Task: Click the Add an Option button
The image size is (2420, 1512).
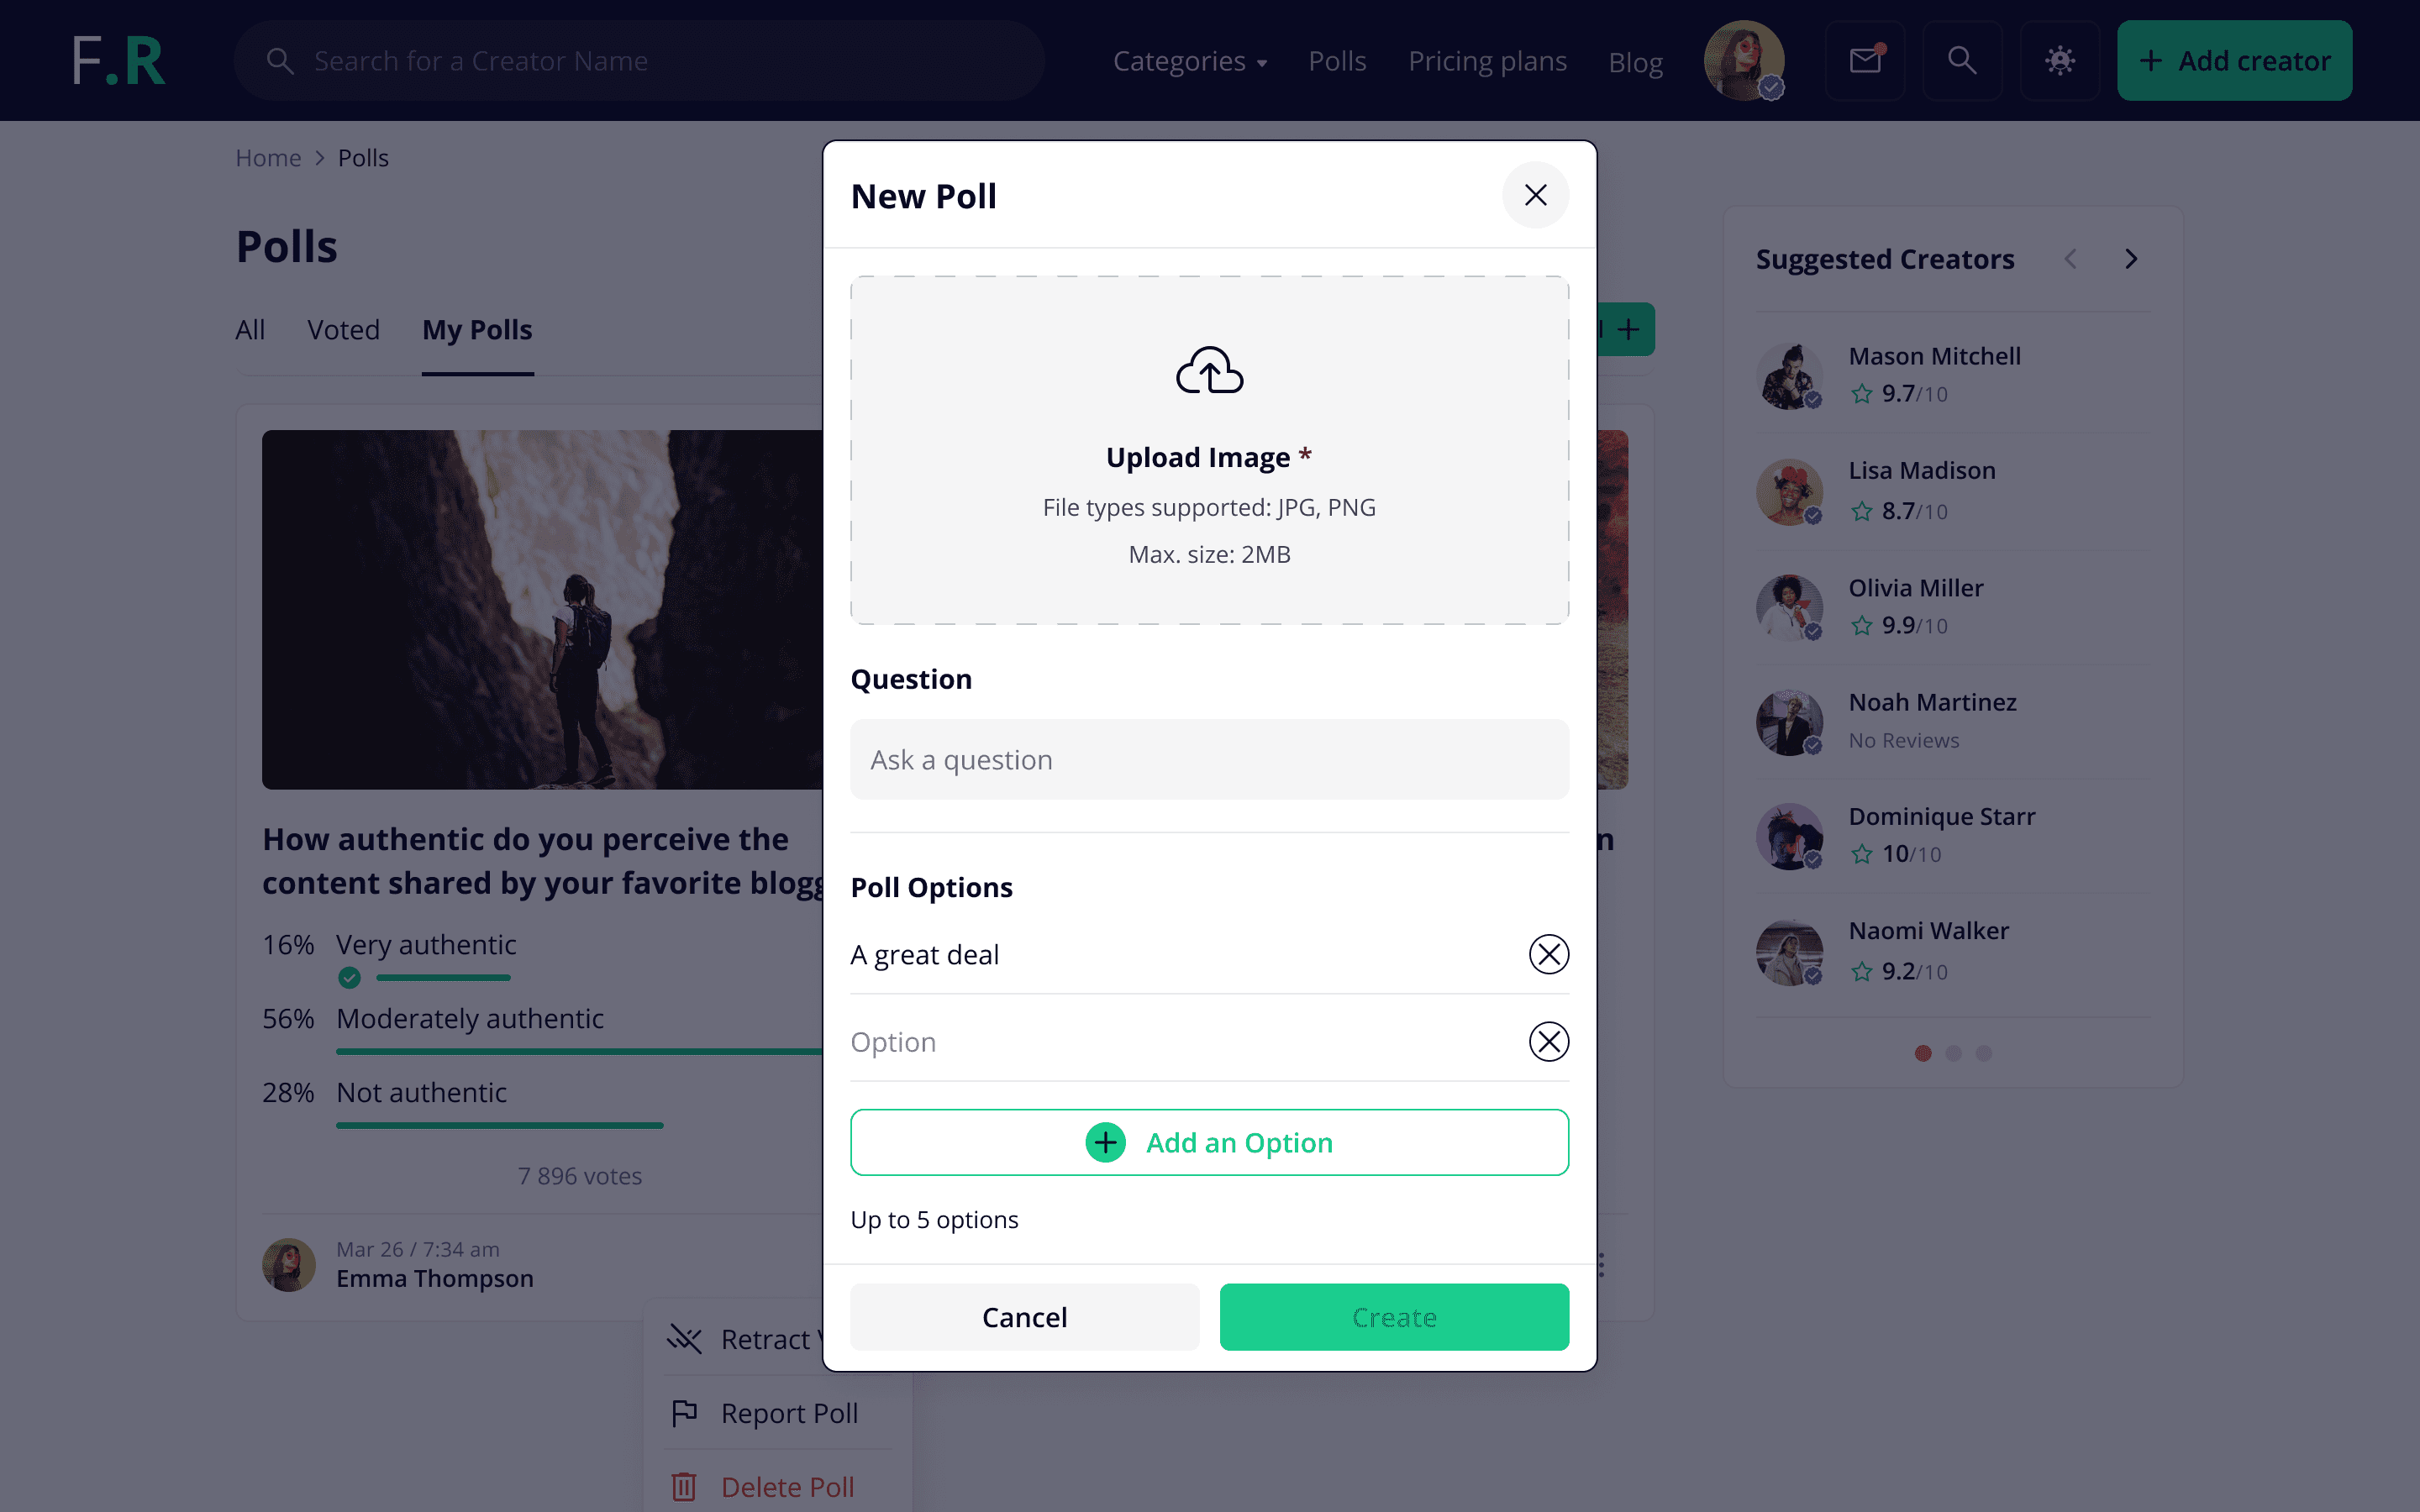Action: (1209, 1142)
